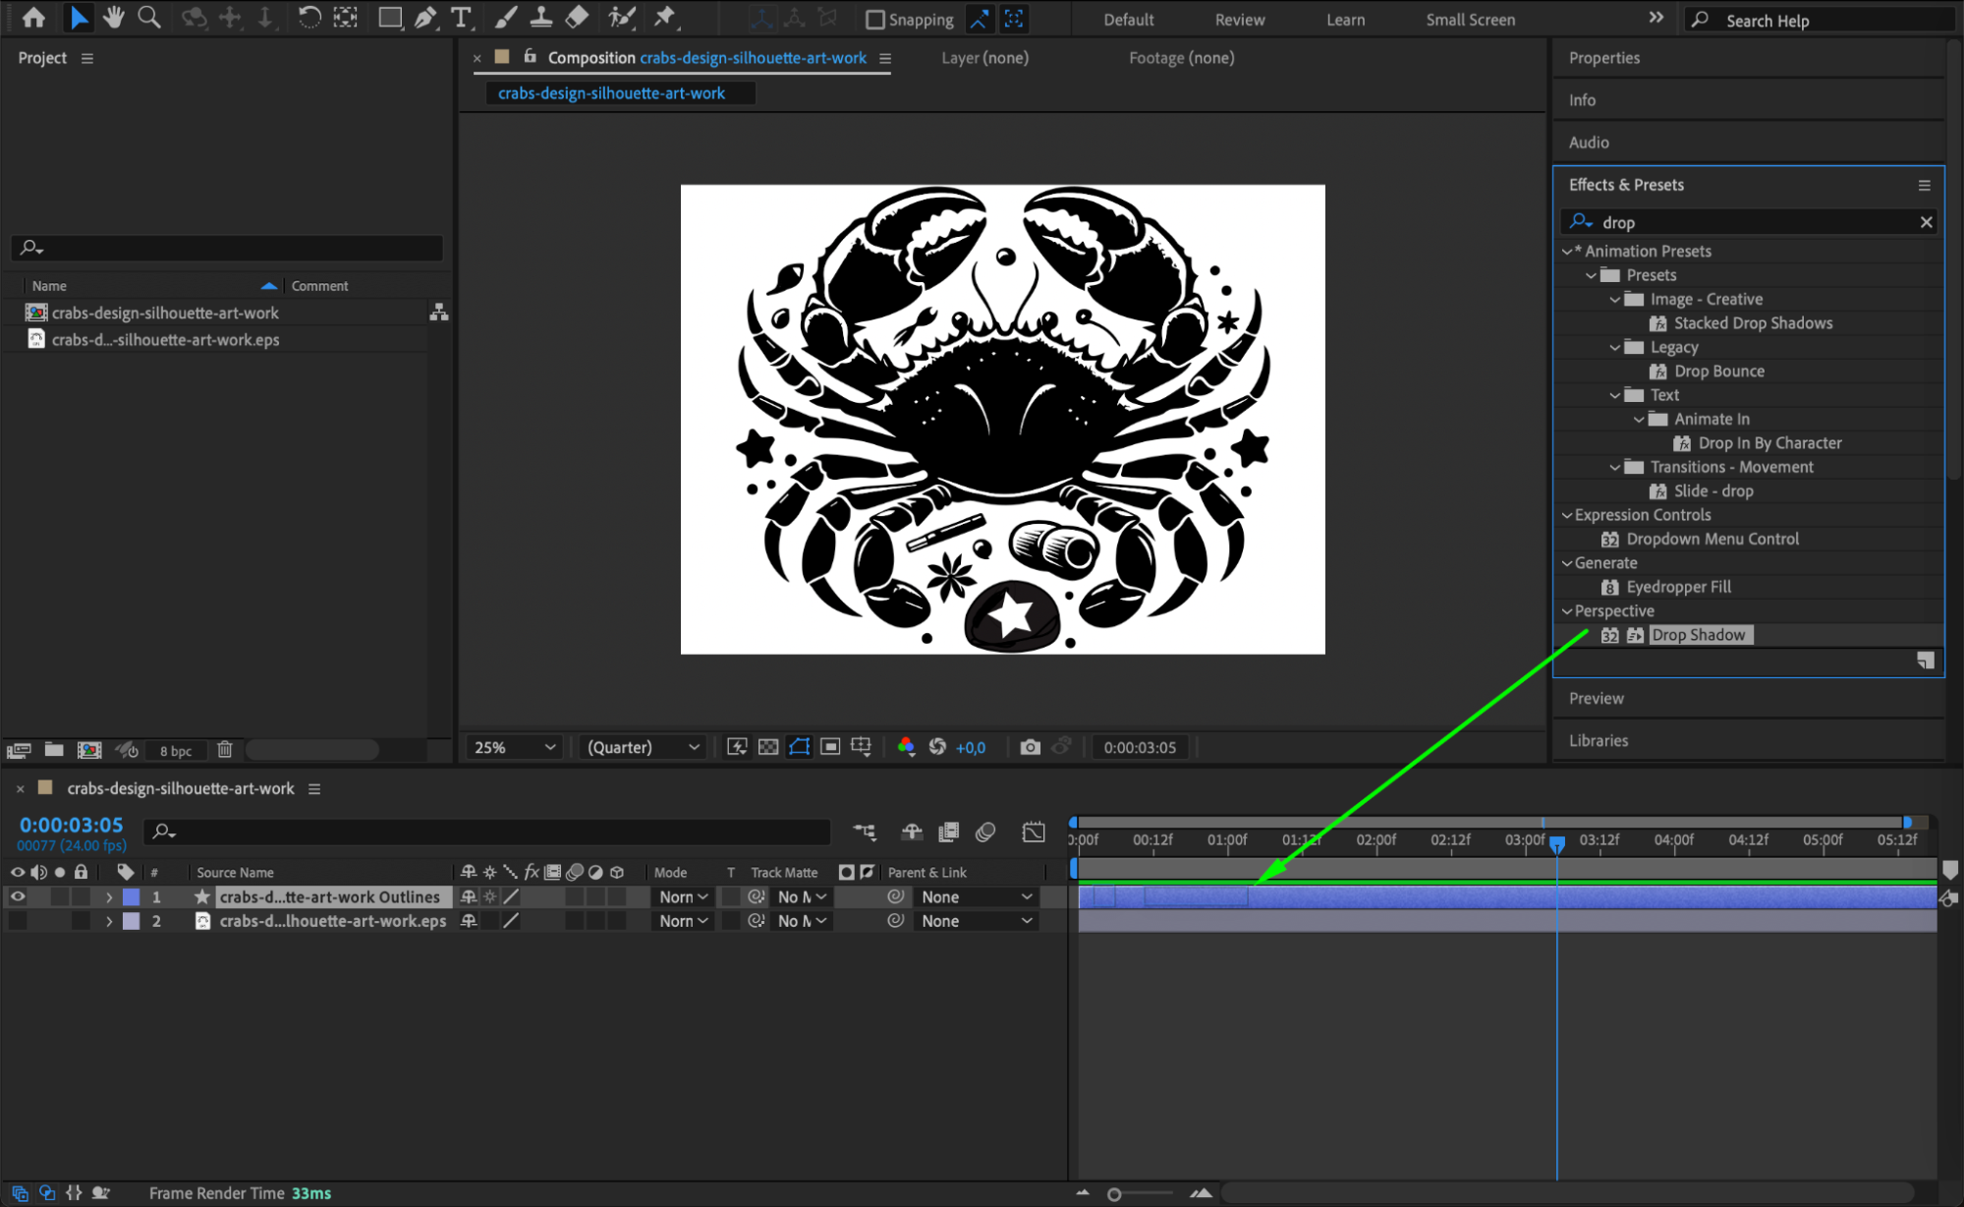Open the Libraries panel tab
Image resolution: width=1964 pixels, height=1207 pixels.
point(1598,740)
